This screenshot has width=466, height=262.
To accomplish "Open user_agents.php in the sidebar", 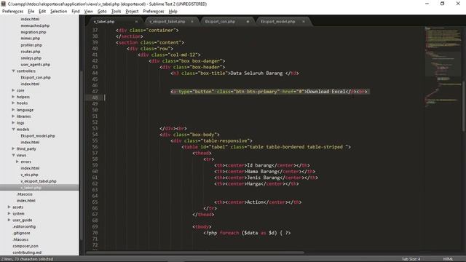I will [36, 65].
